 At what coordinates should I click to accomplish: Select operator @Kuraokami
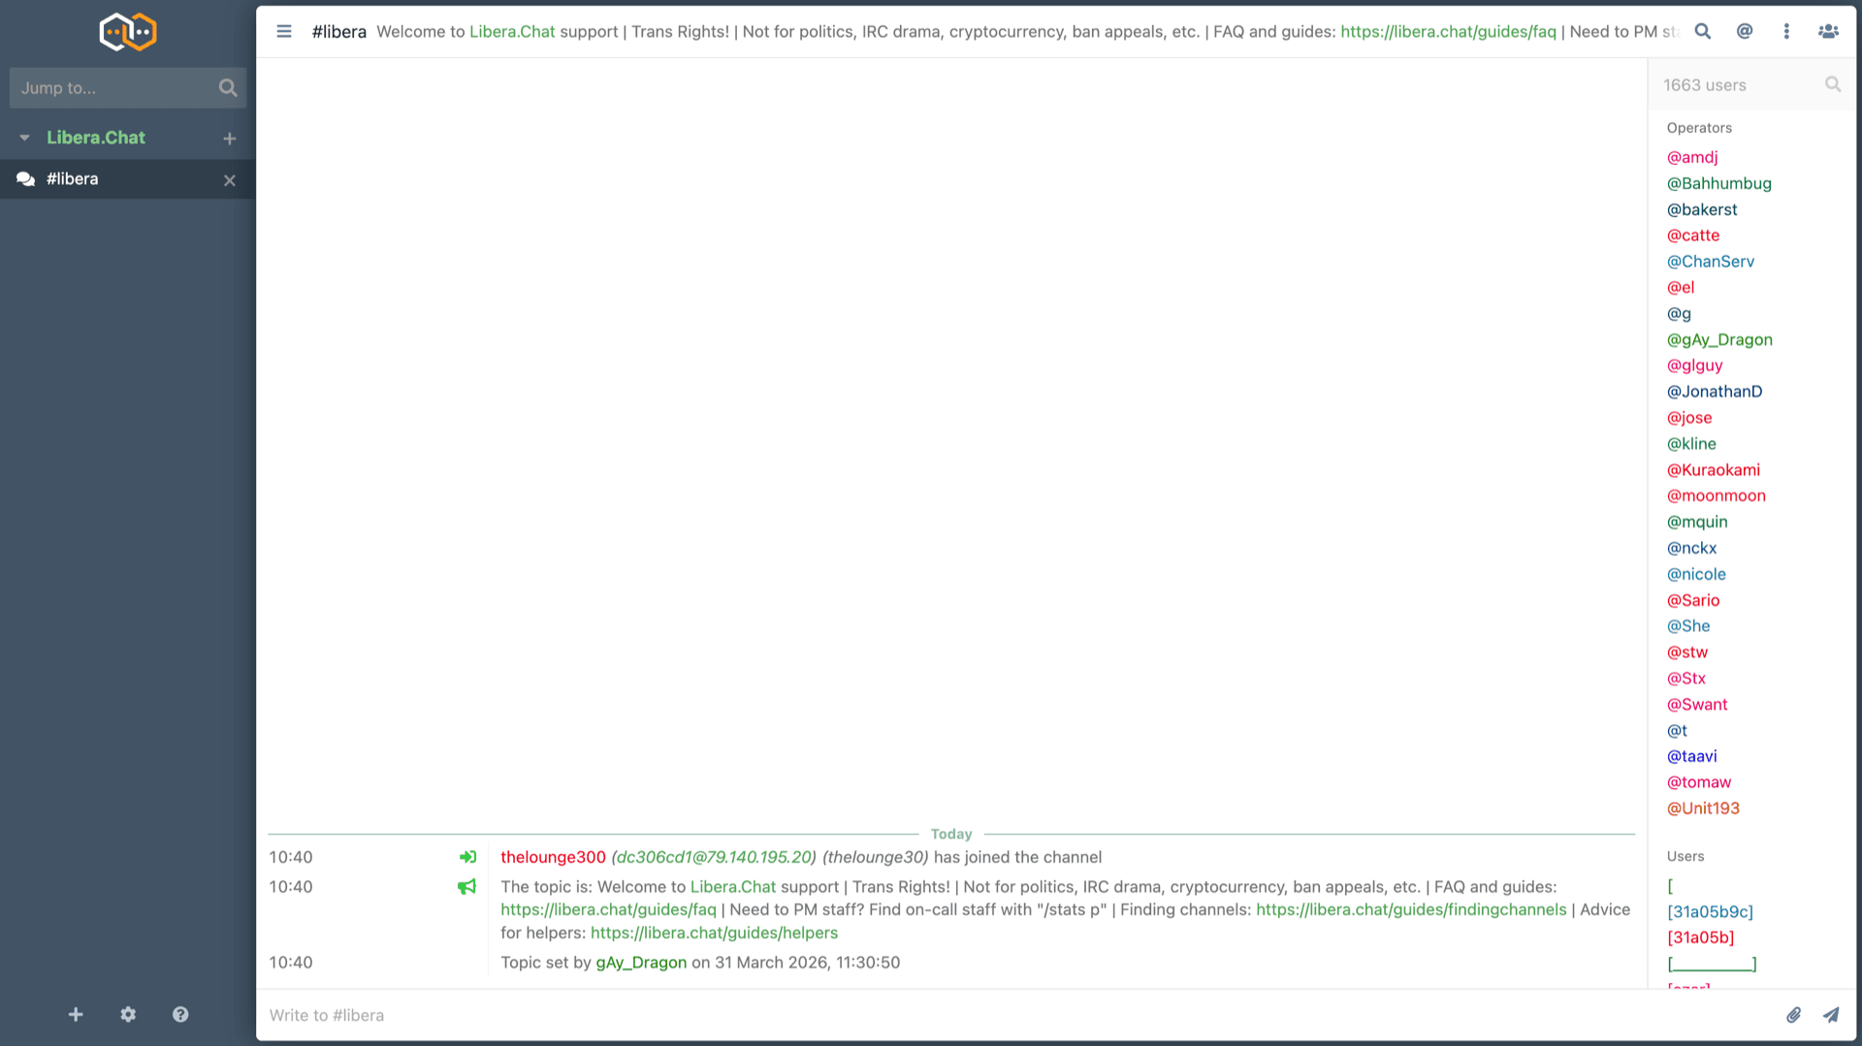(x=1713, y=470)
